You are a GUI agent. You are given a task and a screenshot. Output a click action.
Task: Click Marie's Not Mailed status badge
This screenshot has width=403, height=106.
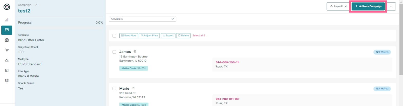[x=382, y=89]
